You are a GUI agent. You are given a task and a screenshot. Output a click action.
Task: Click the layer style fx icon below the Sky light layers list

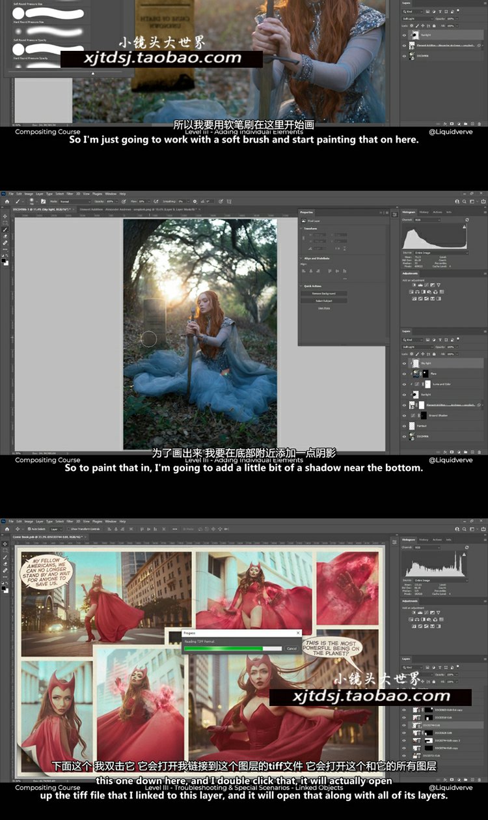pos(445,452)
